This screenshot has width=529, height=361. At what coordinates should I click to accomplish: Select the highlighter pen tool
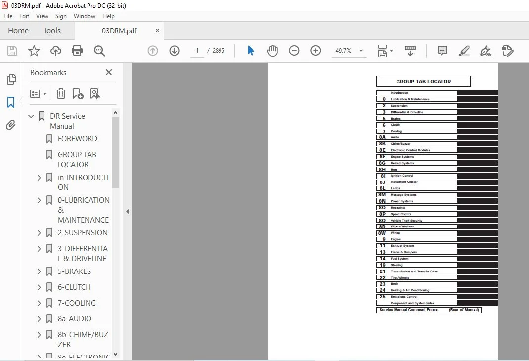pyautogui.click(x=464, y=51)
